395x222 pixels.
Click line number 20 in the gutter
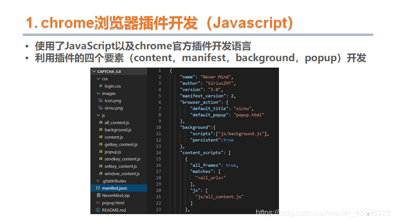158,190
